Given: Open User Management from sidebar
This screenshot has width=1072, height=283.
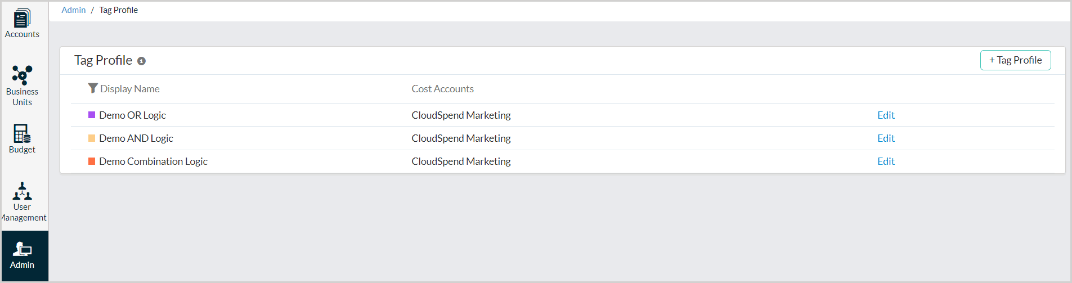Looking at the screenshot, I should [22, 201].
